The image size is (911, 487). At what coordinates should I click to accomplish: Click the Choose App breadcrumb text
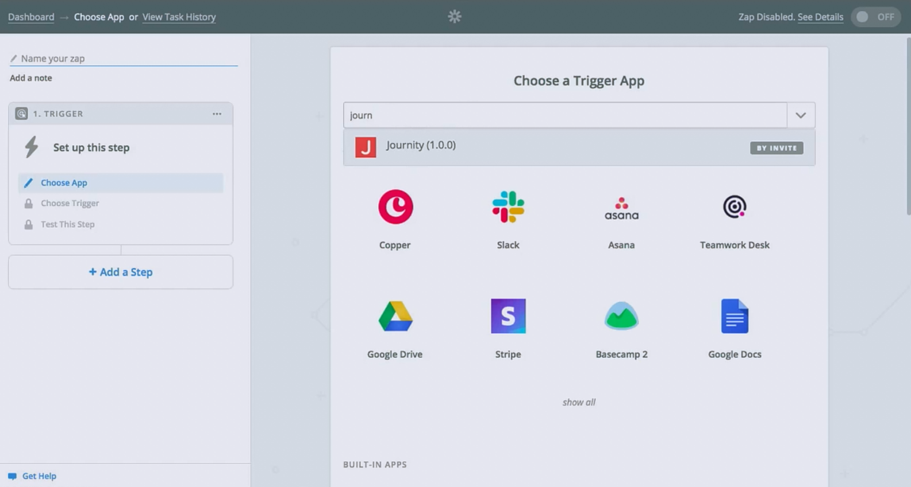[x=99, y=17]
